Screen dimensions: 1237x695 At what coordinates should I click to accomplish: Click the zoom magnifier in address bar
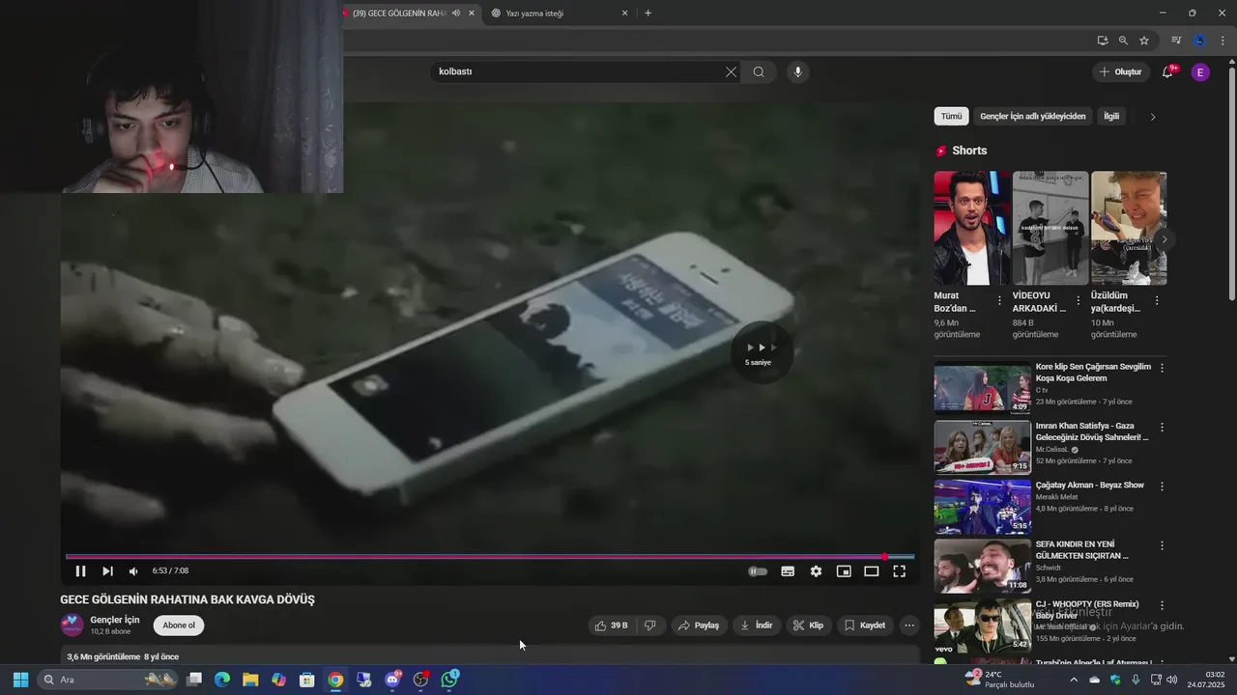(1123, 41)
